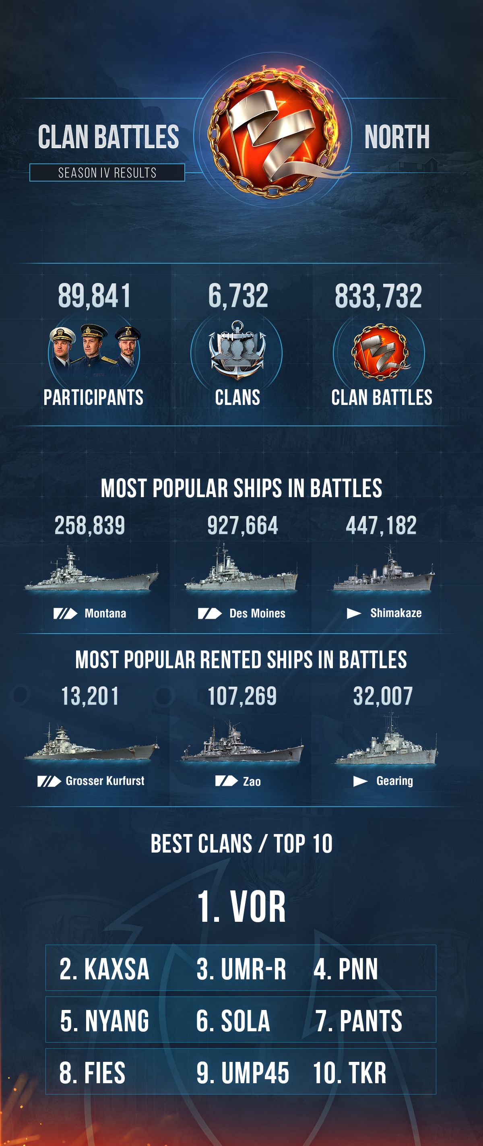
Task: Click the top clan 1. VOR
Action: 242,906
